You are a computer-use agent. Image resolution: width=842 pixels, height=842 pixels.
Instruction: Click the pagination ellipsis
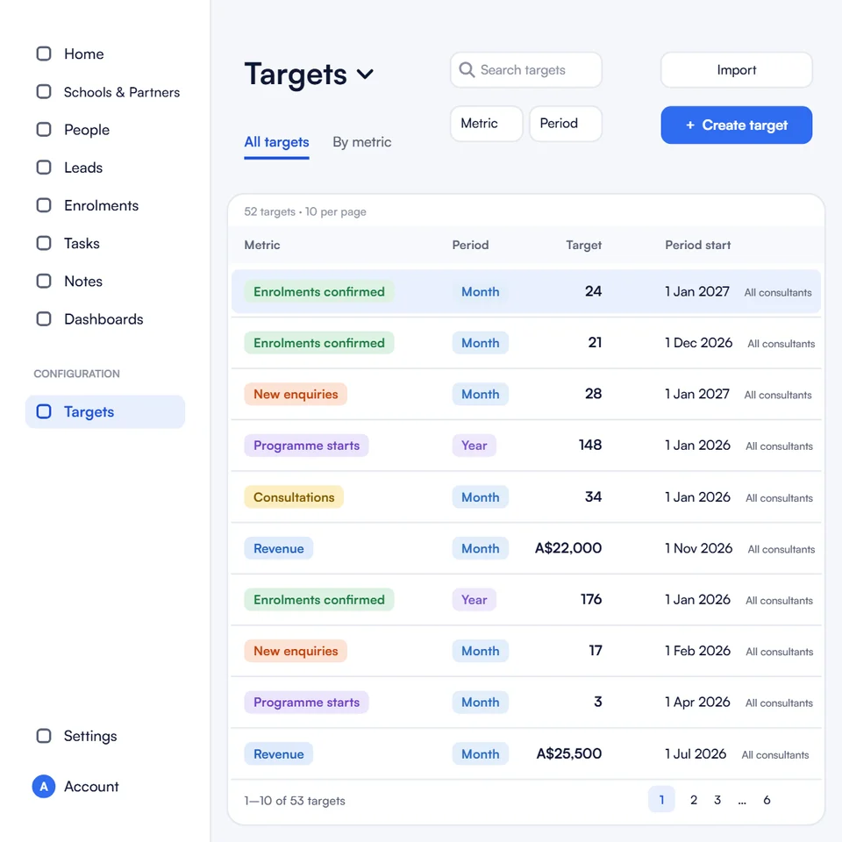coord(742,801)
